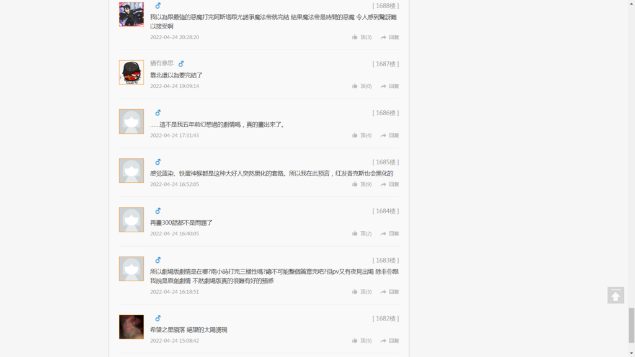Open the anime girl avatar of 1688楼
The width and height of the screenshot is (635, 357).
tap(131, 14)
